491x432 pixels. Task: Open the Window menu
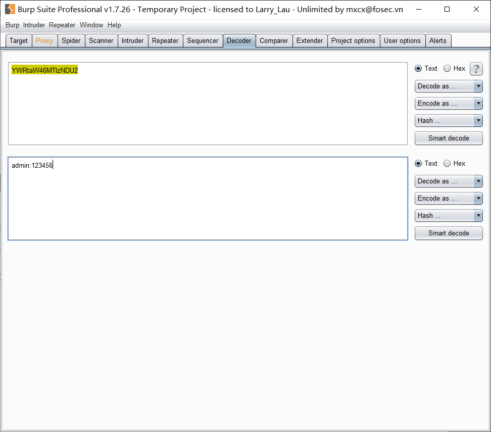click(91, 25)
